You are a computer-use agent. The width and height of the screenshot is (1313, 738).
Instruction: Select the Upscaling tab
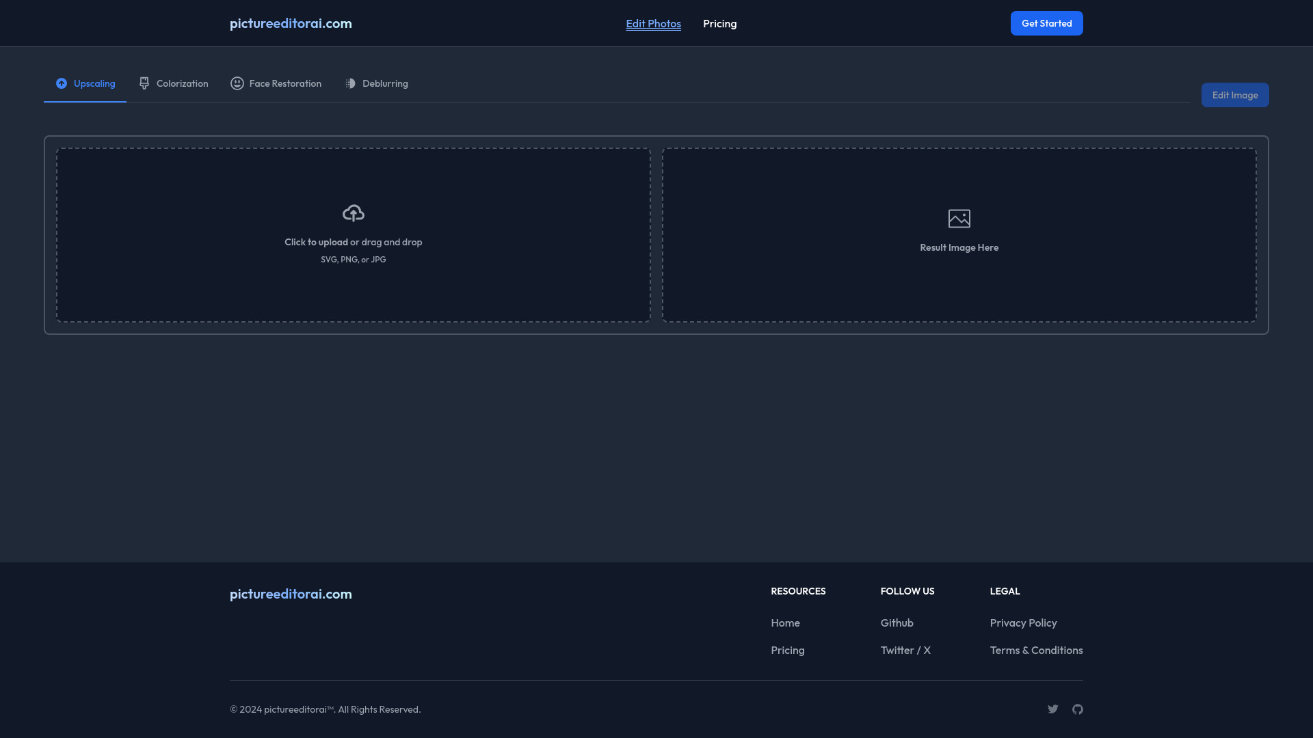click(x=85, y=84)
